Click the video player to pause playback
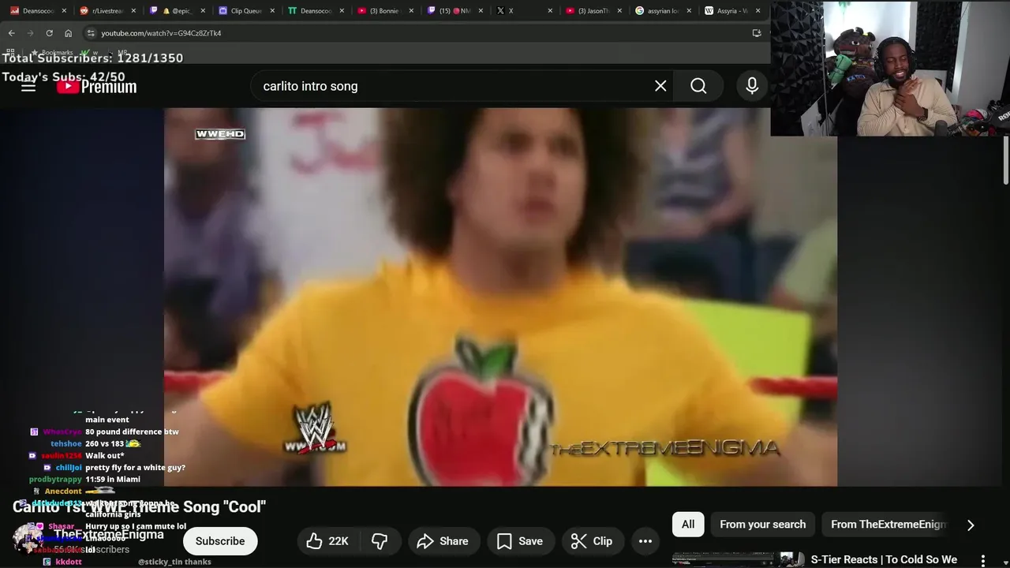Image resolution: width=1010 pixels, height=568 pixels. click(x=500, y=297)
